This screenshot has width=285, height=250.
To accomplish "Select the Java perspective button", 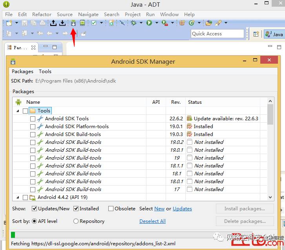I will tap(274, 34).
